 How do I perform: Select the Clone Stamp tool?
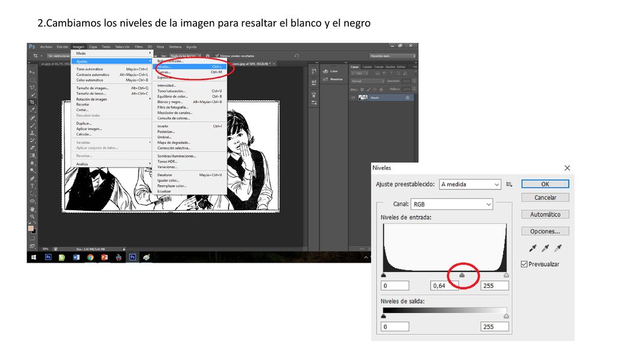tap(33, 133)
